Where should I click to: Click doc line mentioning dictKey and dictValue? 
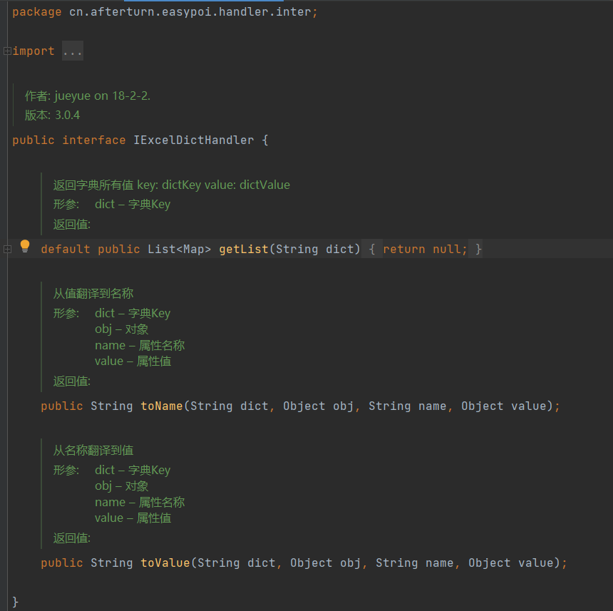(x=171, y=185)
